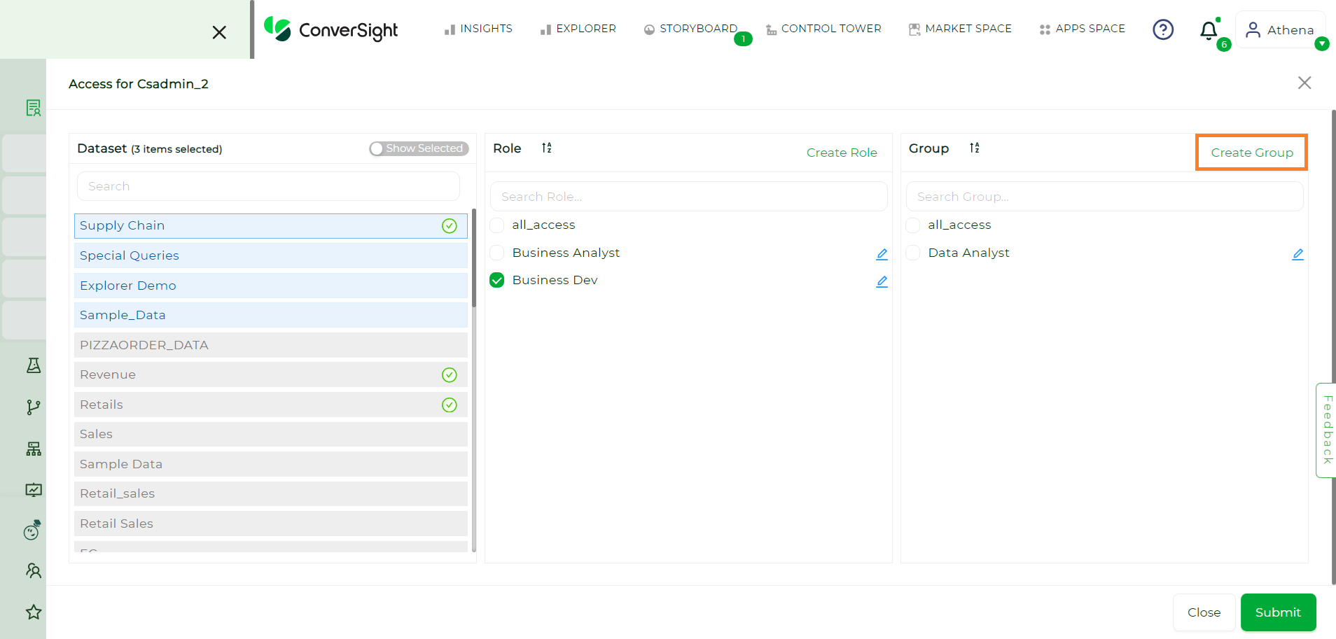Click the Dataset Search field
Screen dimensions: 1336x639
[x=268, y=186]
